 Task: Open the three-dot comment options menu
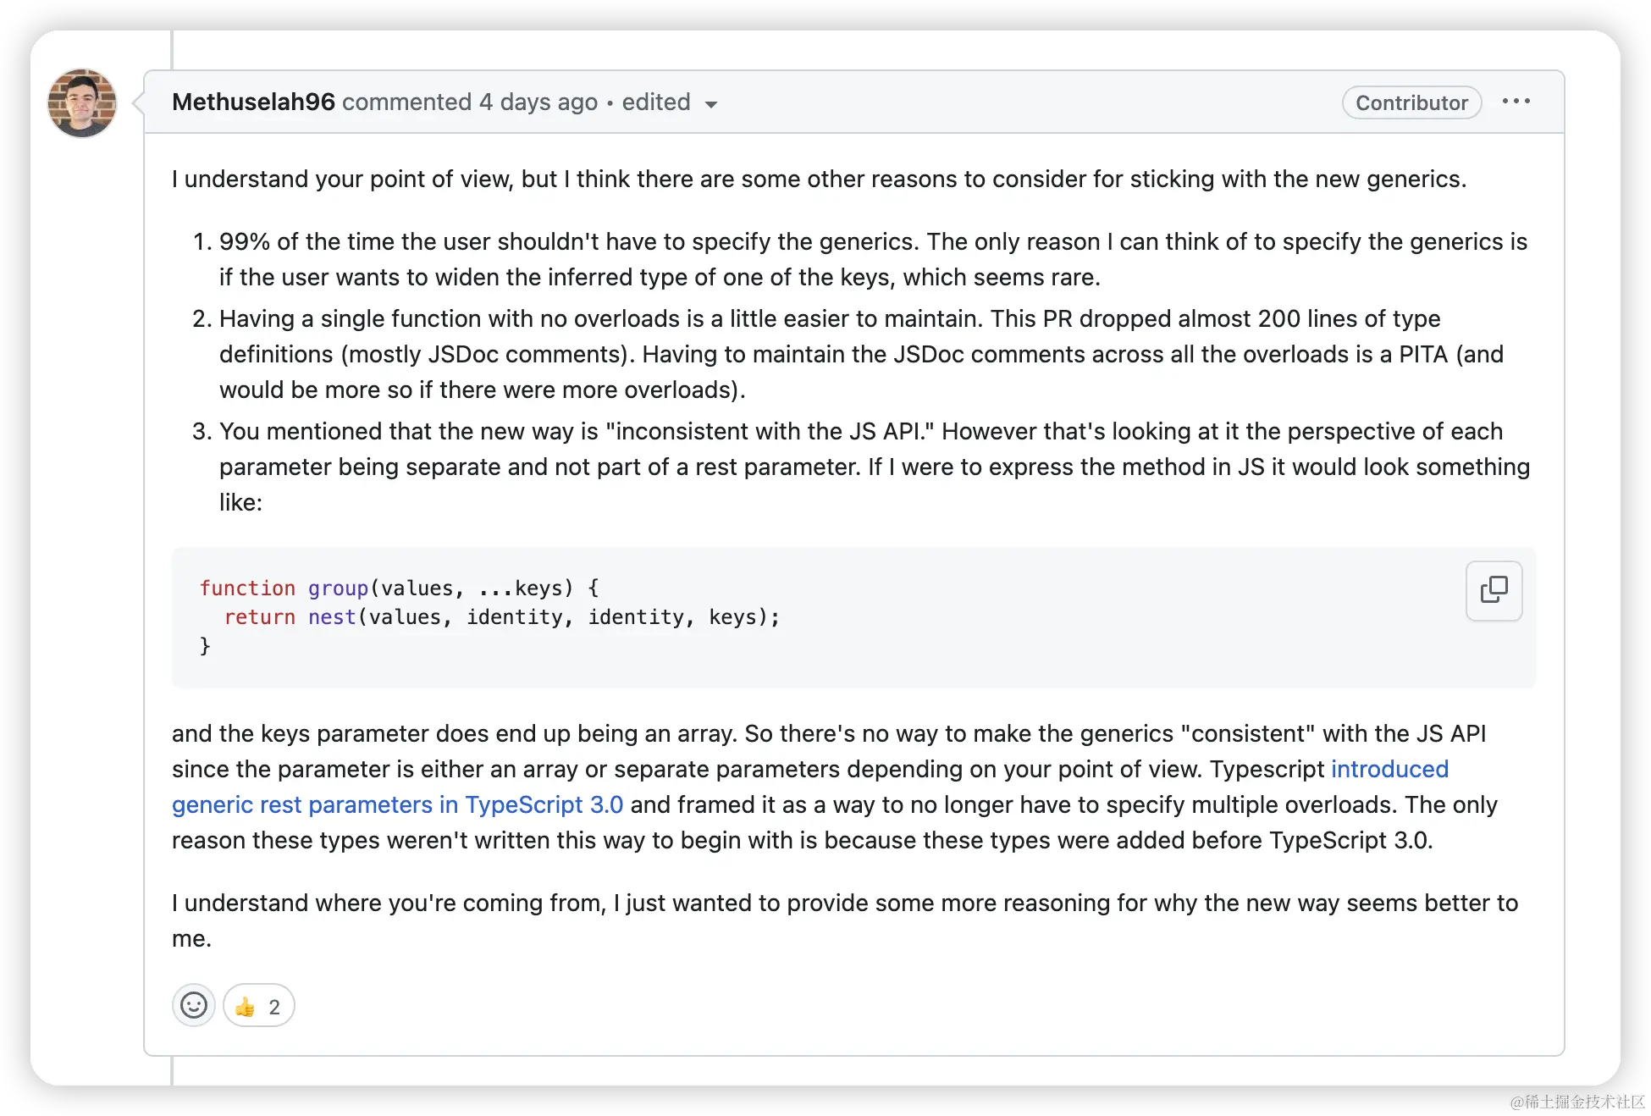[1516, 102]
